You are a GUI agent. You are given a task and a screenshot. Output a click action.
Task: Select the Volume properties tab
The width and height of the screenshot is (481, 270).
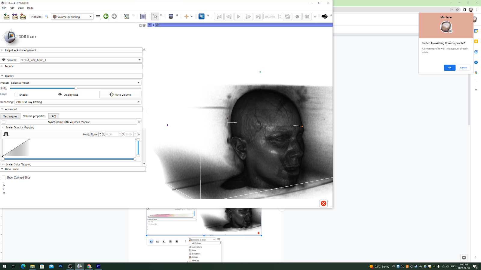click(x=34, y=116)
